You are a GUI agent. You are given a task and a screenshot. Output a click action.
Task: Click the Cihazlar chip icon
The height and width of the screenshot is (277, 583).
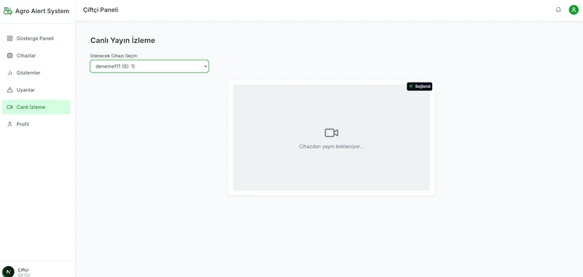(10, 56)
